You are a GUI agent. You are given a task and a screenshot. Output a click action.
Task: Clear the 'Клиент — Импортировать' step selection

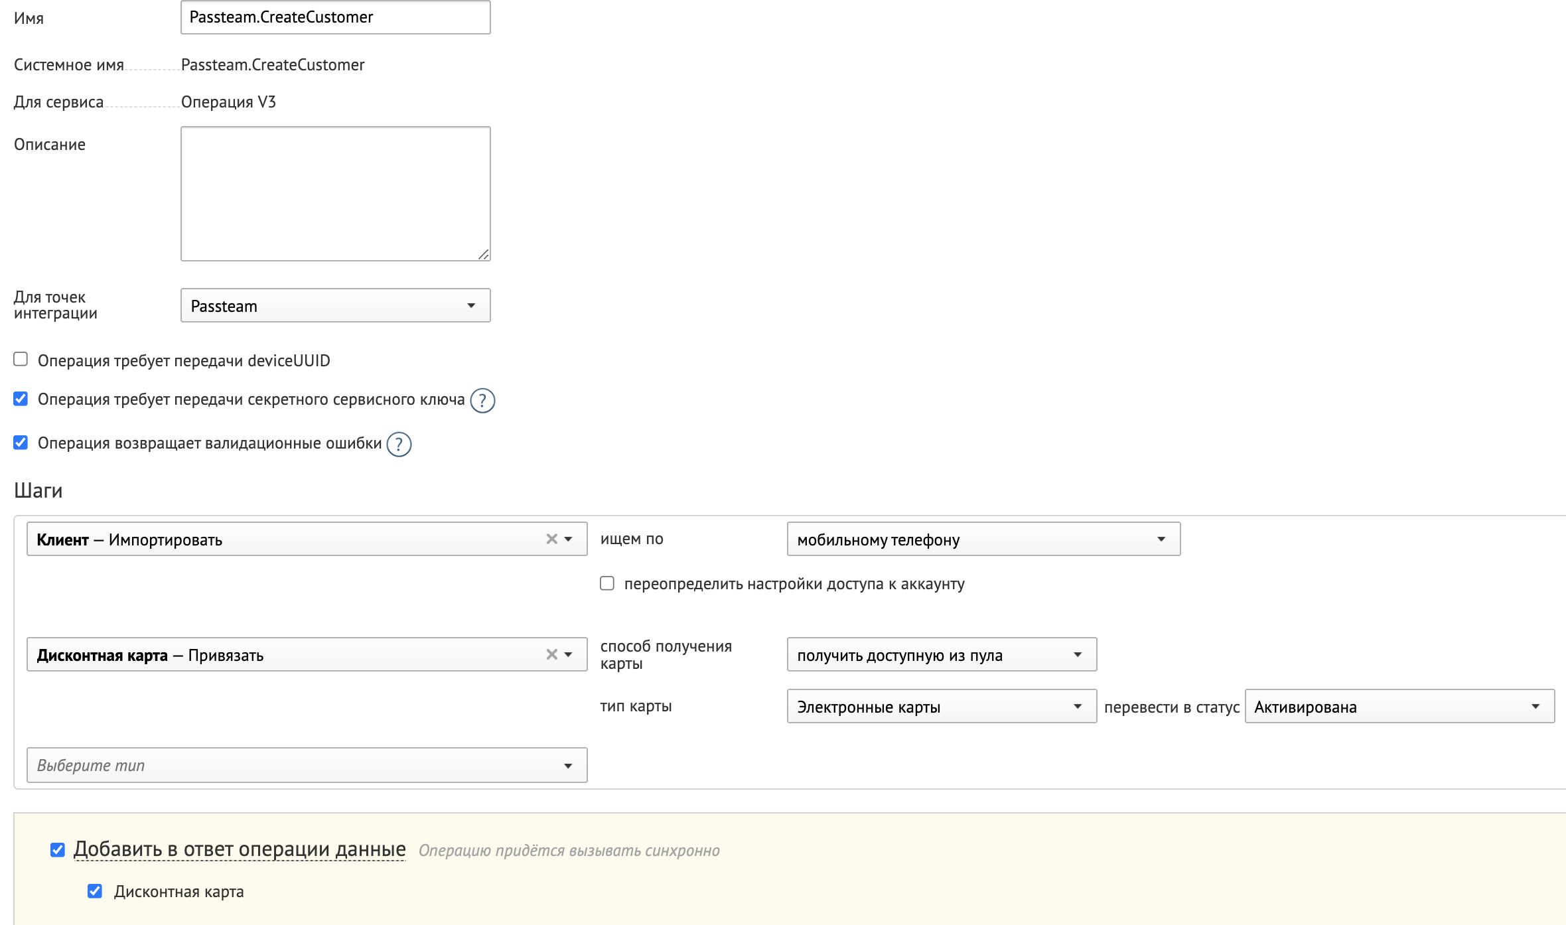(551, 539)
